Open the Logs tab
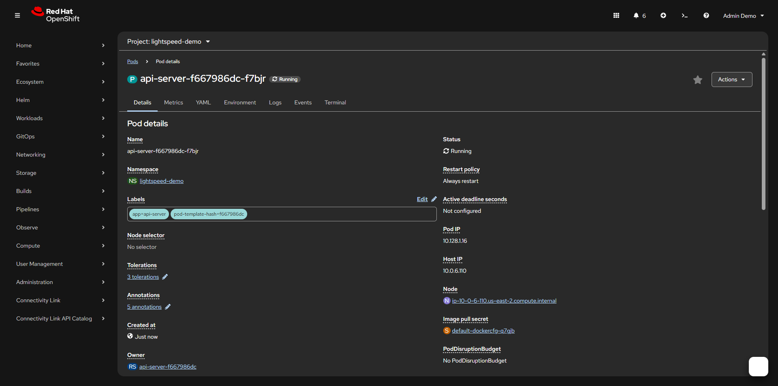 tap(275, 102)
